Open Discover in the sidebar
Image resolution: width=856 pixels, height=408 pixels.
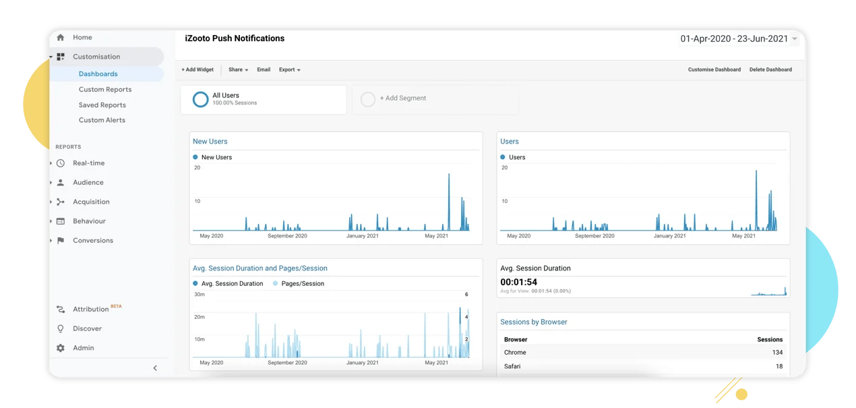(x=87, y=329)
